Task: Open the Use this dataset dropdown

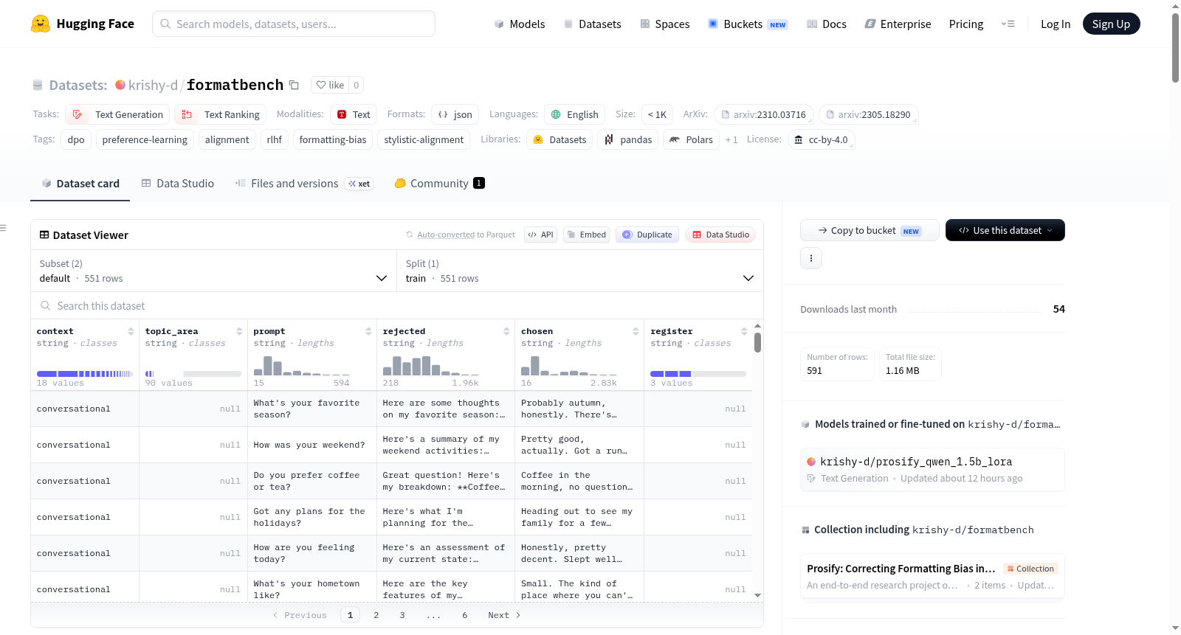Action: tap(1005, 230)
